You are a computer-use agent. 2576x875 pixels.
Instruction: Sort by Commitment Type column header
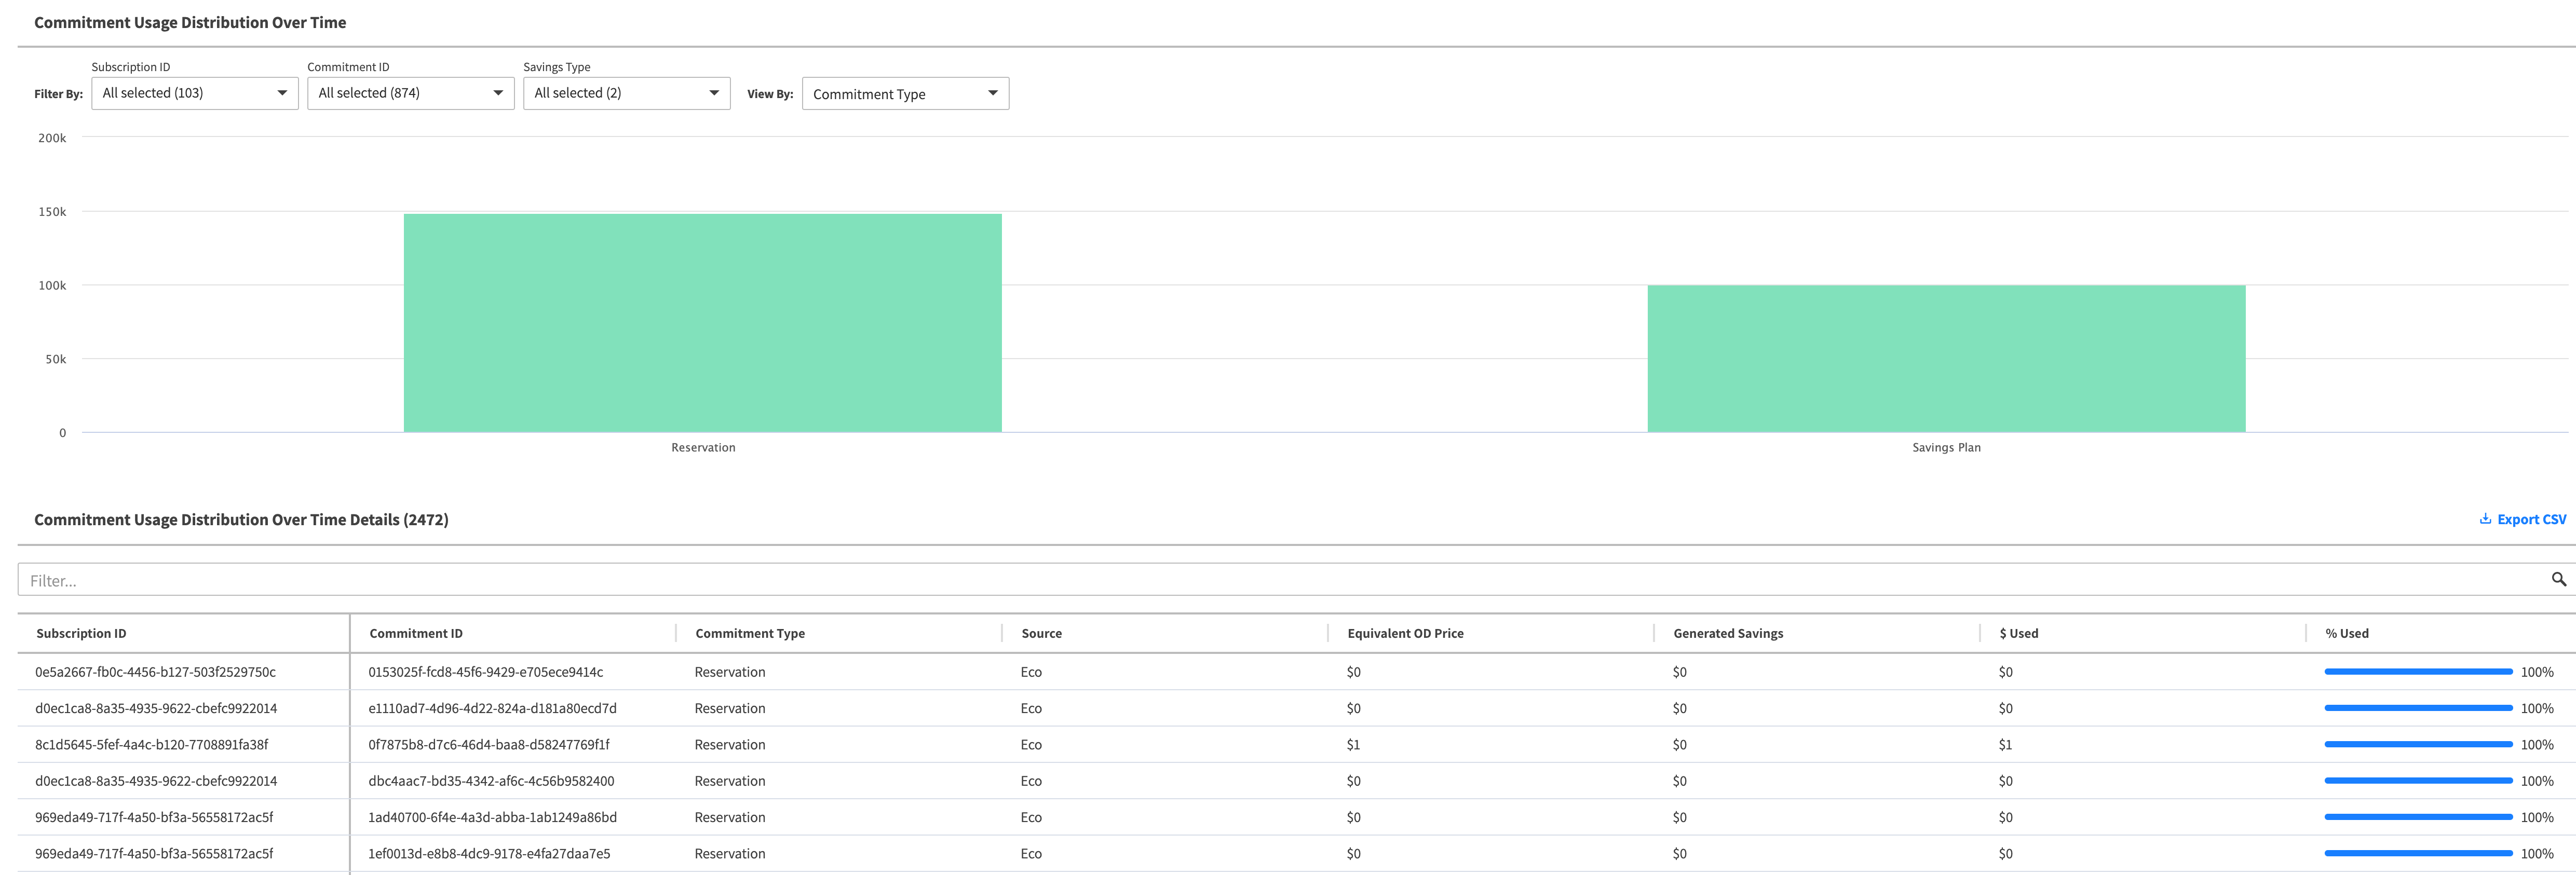point(750,633)
